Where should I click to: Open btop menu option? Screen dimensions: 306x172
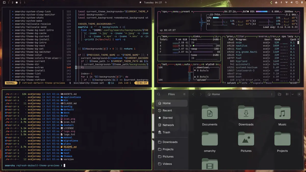(176, 12)
